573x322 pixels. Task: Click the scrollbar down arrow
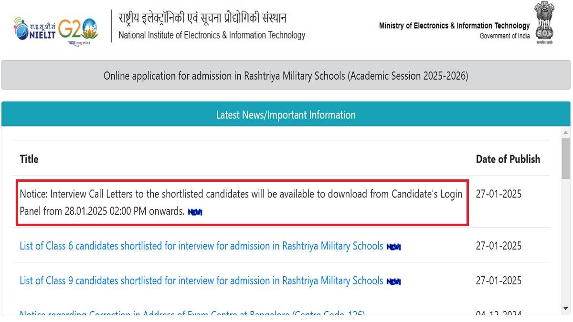[x=566, y=310]
